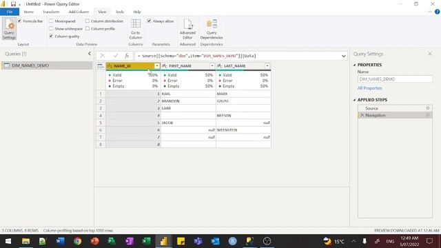Collapse the Queries pane arrow
Viewport: 441px width, 248px height.
(90, 54)
